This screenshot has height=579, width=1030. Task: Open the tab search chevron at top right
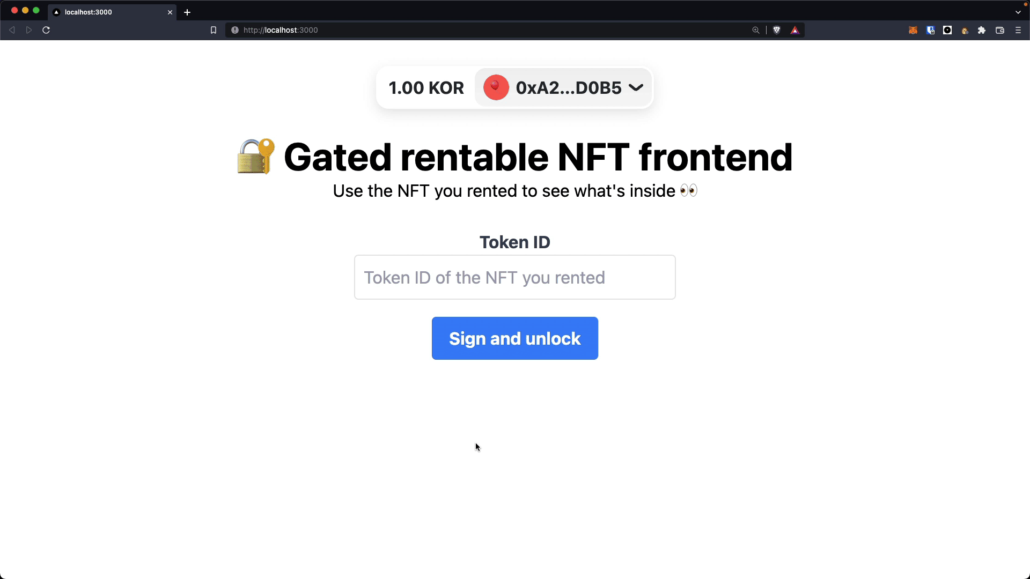click(x=1018, y=12)
